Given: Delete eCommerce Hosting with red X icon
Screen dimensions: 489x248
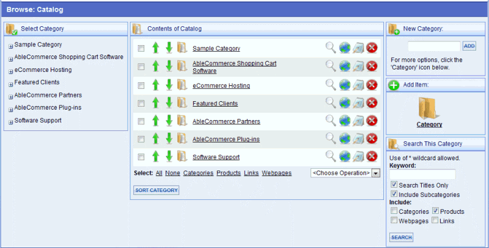Looking at the screenshot, I should click(372, 85).
